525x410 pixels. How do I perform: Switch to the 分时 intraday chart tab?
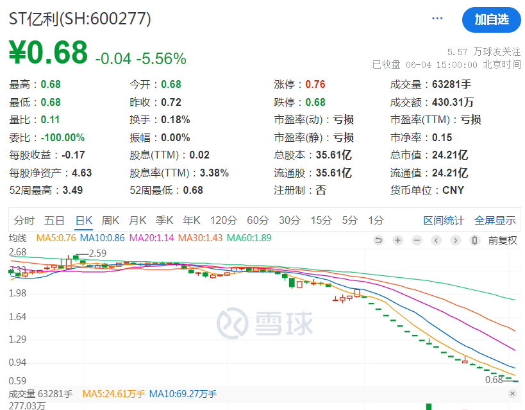pos(24,221)
